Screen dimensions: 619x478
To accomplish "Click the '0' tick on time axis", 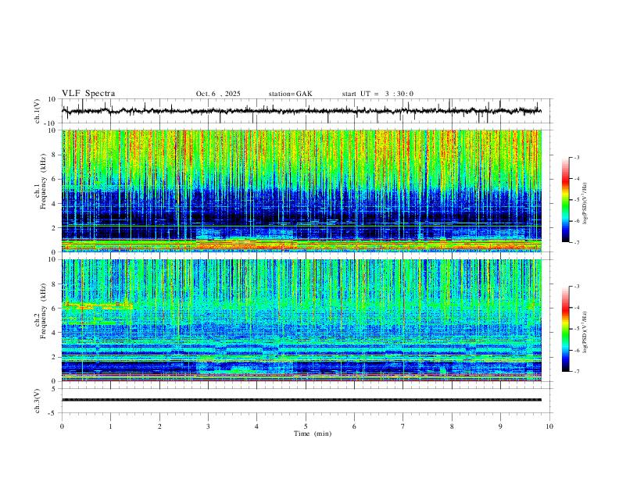I will pyautogui.click(x=62, y=426).
